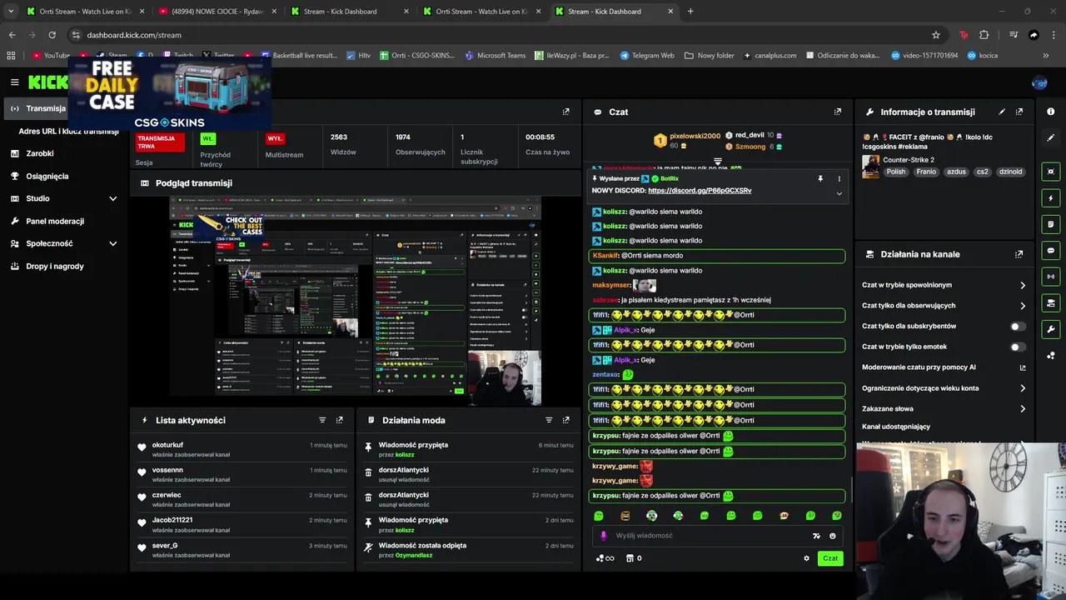Open the browser tab search dropdown

pyautogui.click(x=11, y=12)
